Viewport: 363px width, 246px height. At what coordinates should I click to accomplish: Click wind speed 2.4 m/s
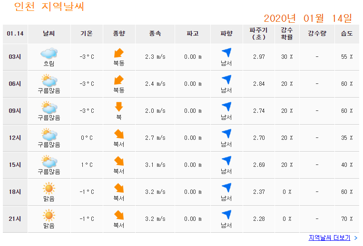coord(155,84)
